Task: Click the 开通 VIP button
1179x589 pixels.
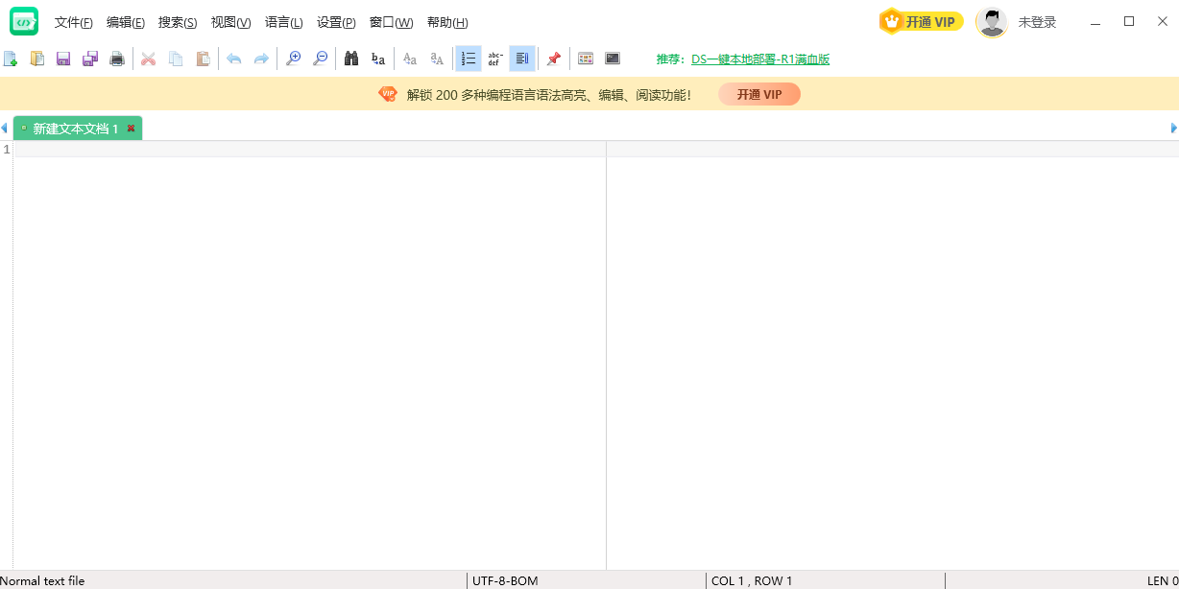Action: [x=919, y=20]
